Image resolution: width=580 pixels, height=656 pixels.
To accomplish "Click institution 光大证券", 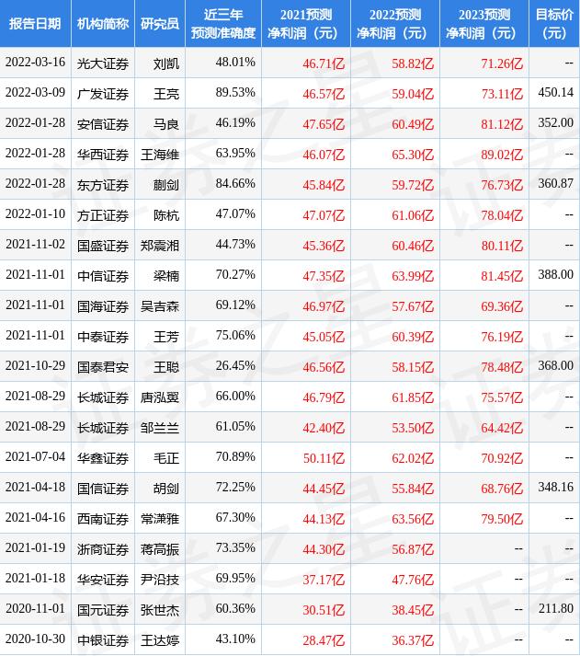I will click(103, 63).
